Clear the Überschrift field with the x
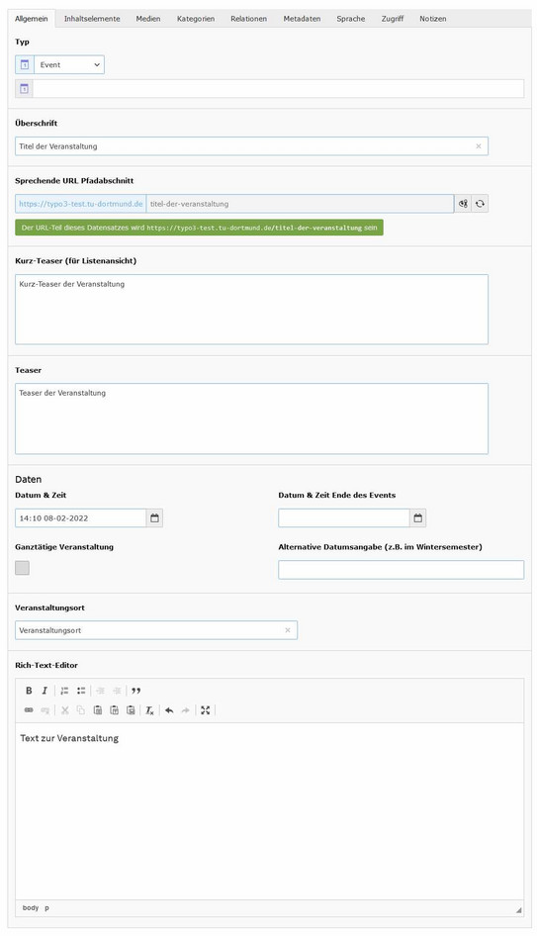 point(478,146)
